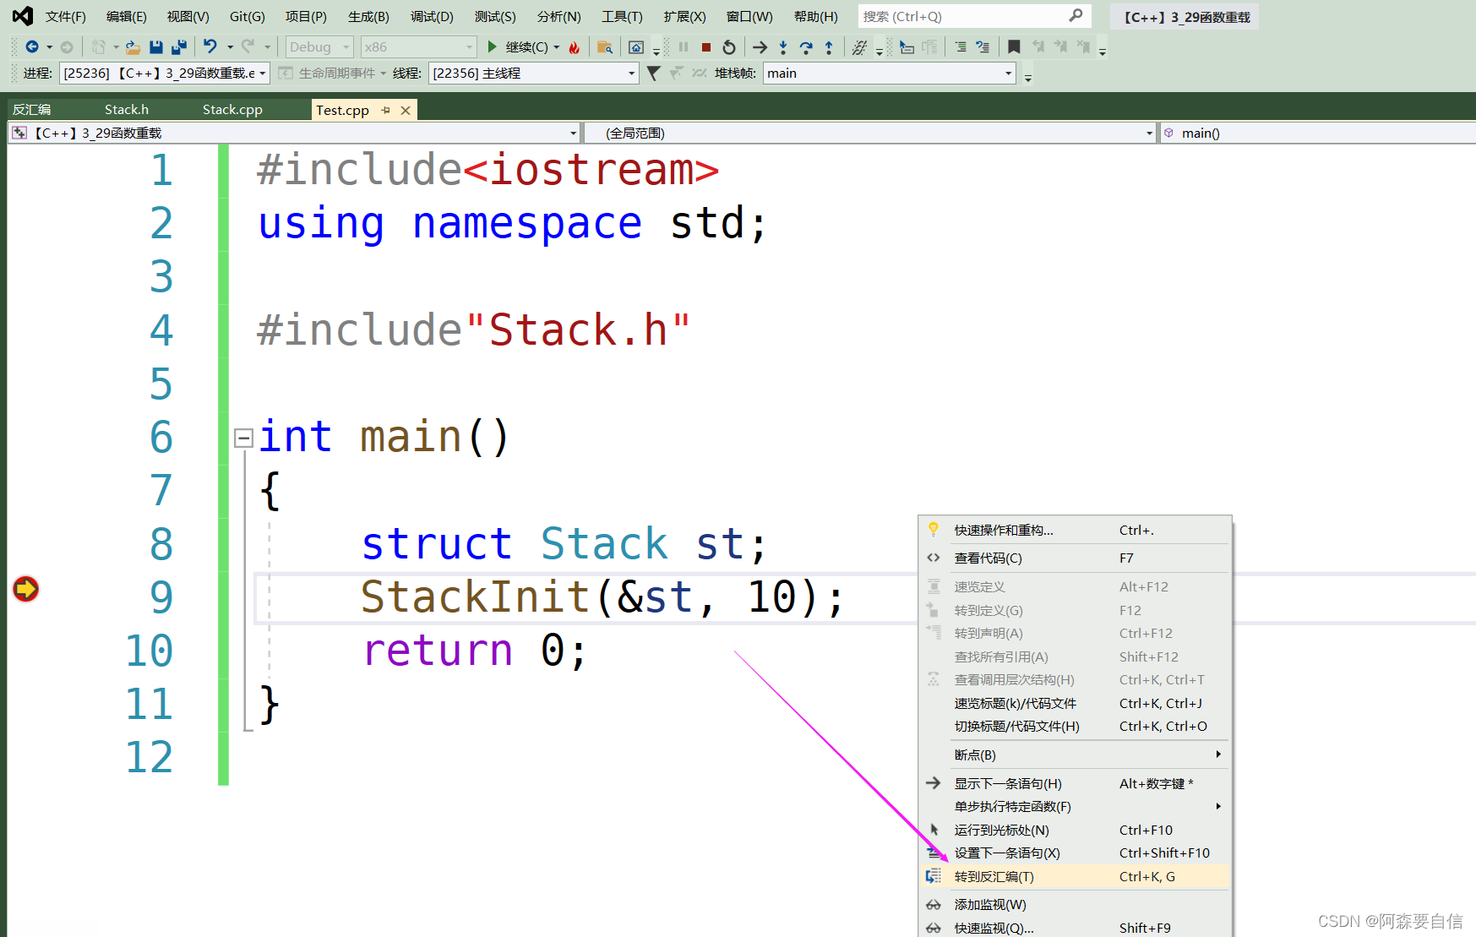Click the open file folder icon

coord(133,47)
